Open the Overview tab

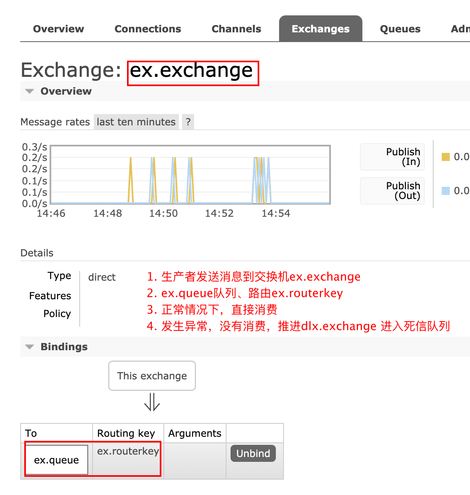pyautogui.click(x=58, y=29)
